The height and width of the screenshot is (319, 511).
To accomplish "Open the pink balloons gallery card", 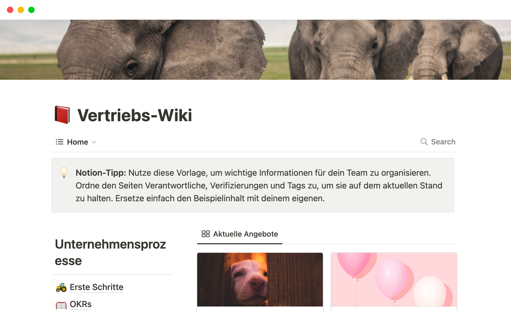I will pyautogui.click(x=394, y=282).
